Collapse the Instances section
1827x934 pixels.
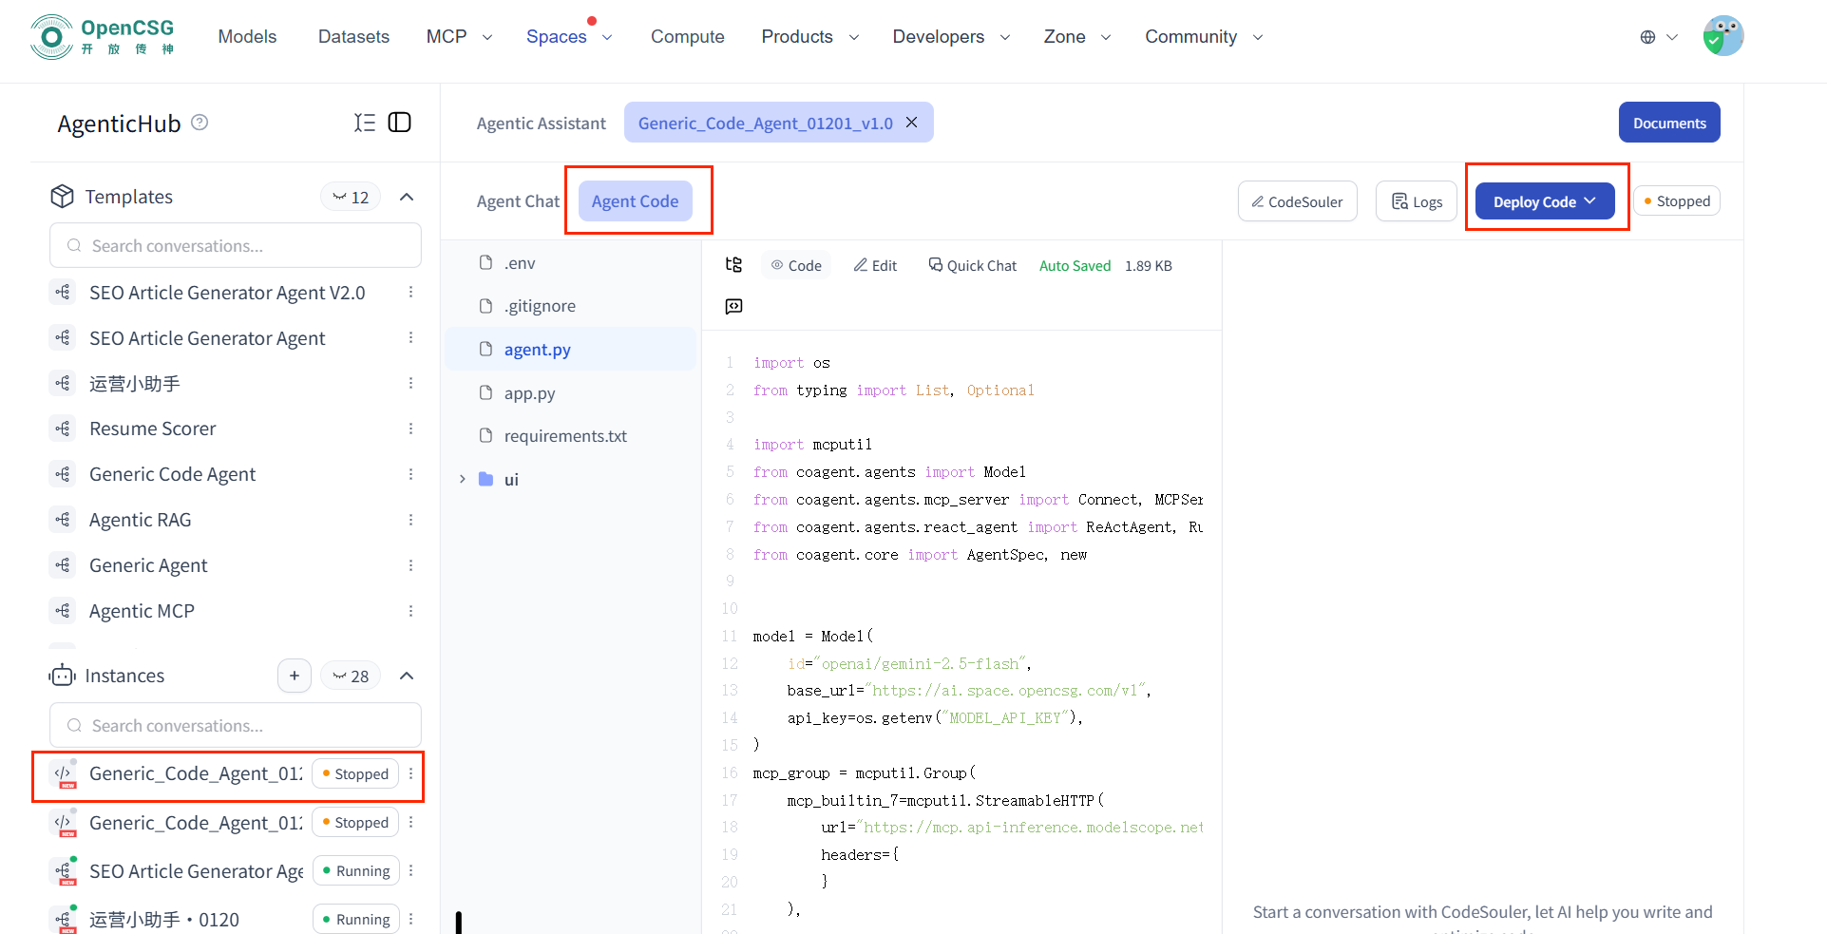tap(407, 676)
